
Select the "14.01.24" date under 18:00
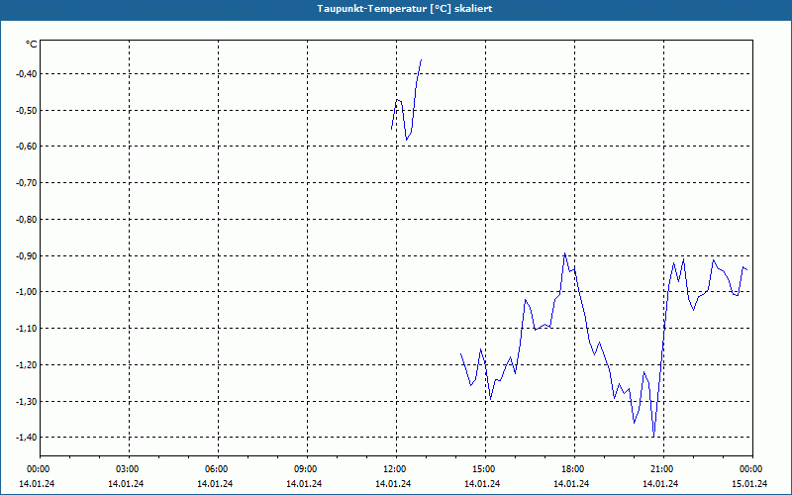tap(571, 484)
